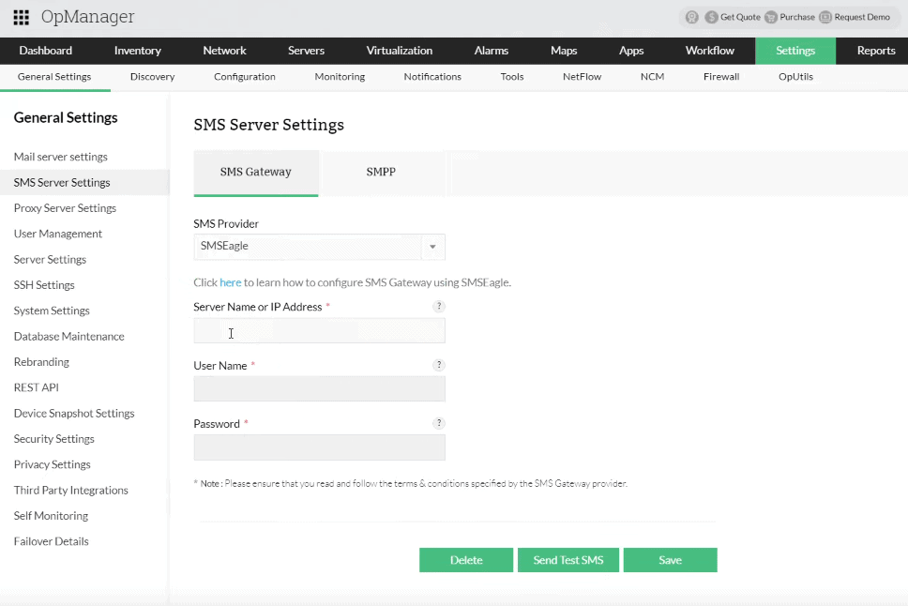Screen dimensions: 908x606
Task: Click the Get Quote link
Action: click(x=740, y=18)
